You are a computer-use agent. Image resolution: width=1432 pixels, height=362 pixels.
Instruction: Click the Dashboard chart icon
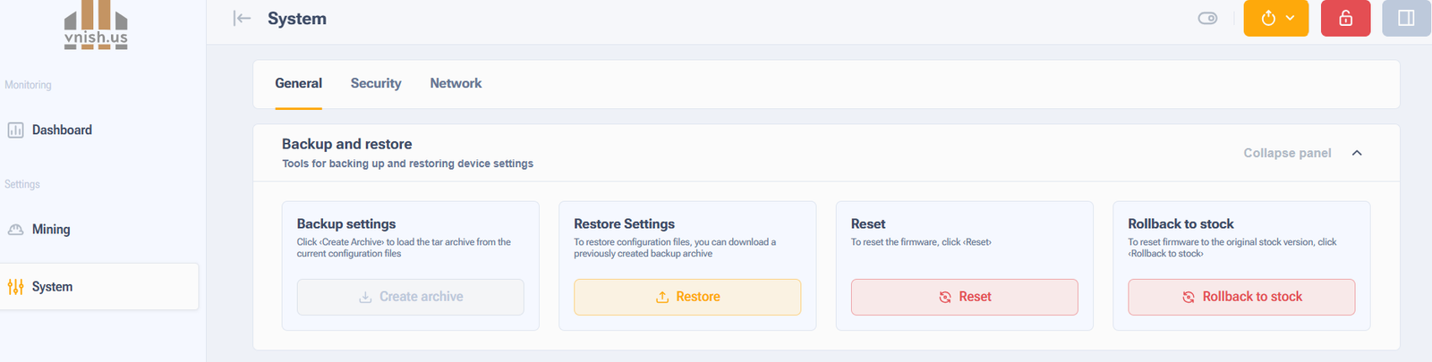15,130
